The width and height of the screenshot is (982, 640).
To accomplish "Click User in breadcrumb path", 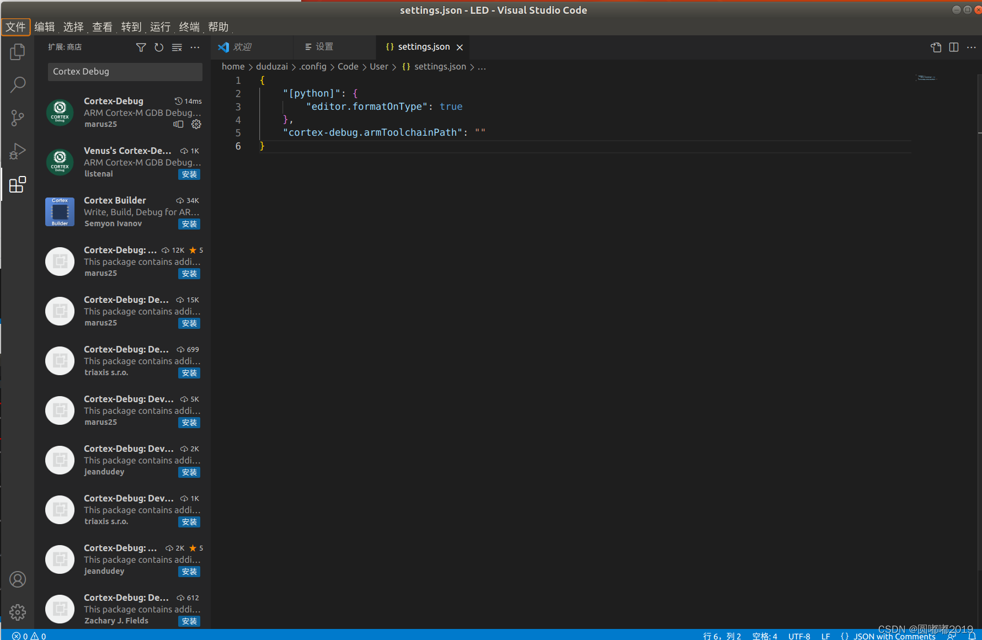I will click(x=379, y=67).
